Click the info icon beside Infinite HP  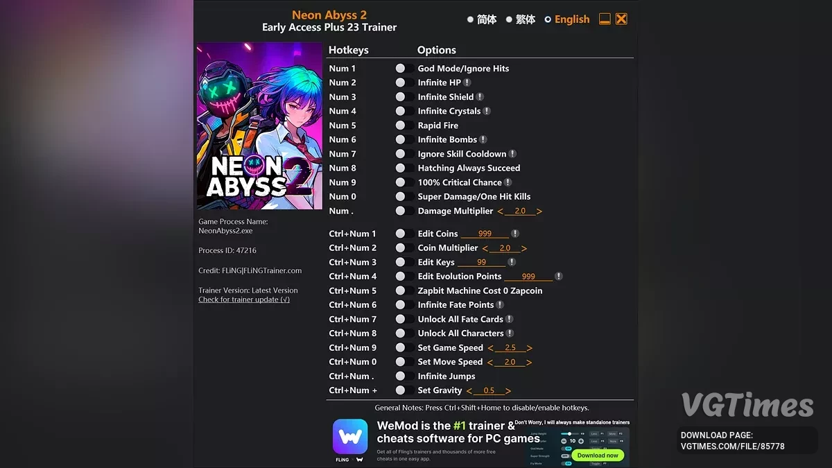coord(467,83)
